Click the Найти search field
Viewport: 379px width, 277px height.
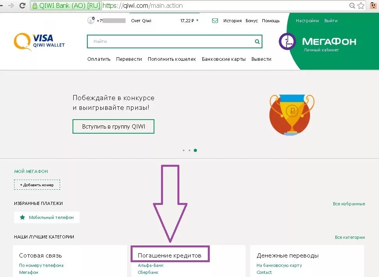175,42
